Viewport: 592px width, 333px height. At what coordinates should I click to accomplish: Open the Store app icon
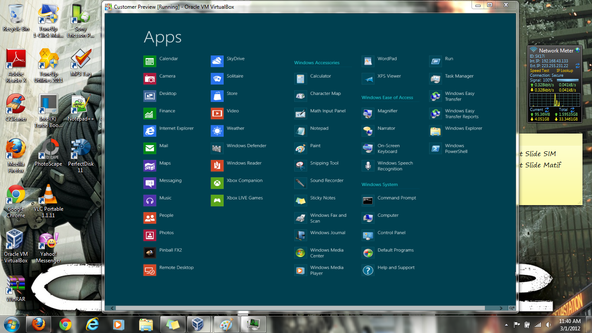click(217, 96)
